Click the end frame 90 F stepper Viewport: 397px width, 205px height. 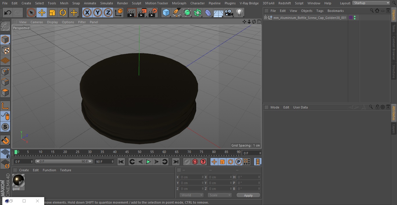(x=112, y=161)
